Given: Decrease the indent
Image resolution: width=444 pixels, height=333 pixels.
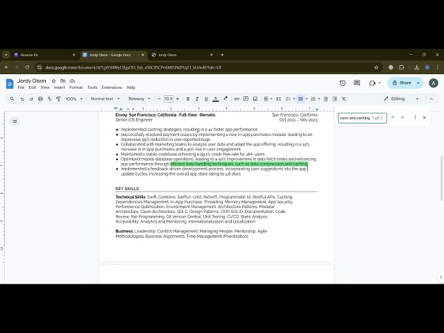Looking at the screenshot, I should click(325, 99).
